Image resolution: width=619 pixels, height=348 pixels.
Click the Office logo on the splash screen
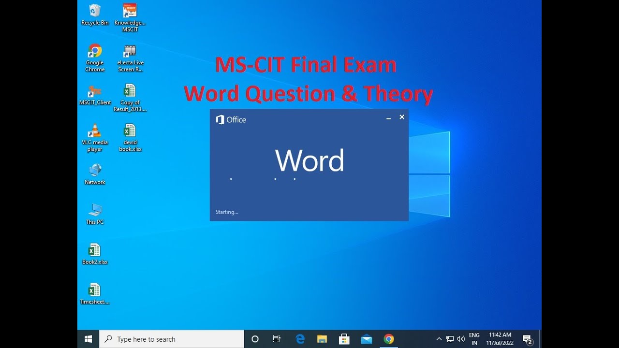[x=231, y=120]
